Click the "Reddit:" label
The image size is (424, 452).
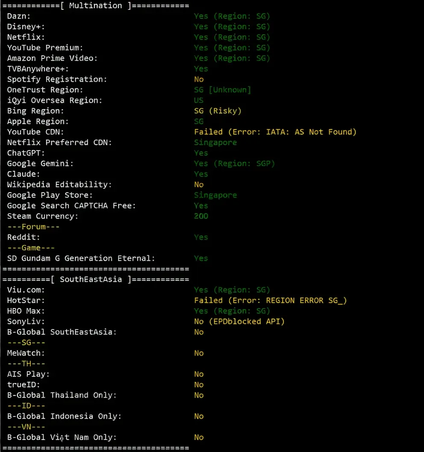pos(24,237)
